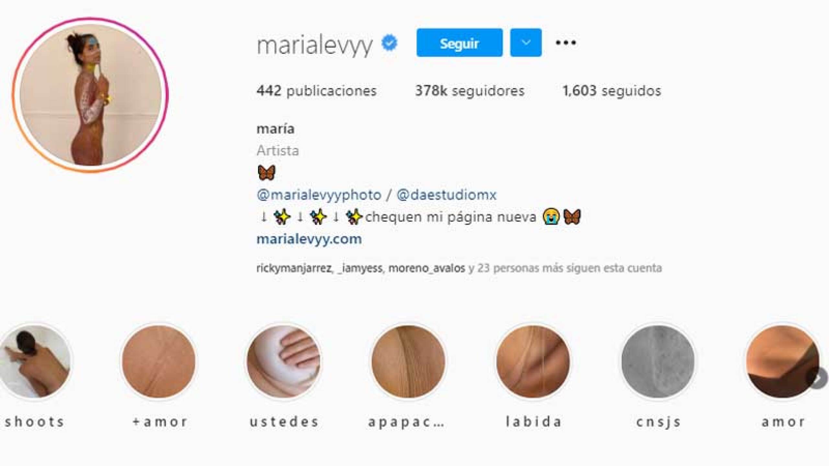829x466 pixels.
Task: Expand suggested accounts dropdown next to Seguir
Action: pyautogui.click(x=526, y=43)
